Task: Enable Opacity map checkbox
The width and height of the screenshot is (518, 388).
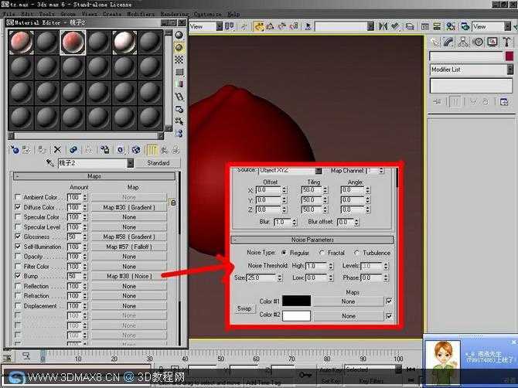Action: (18, 257)
